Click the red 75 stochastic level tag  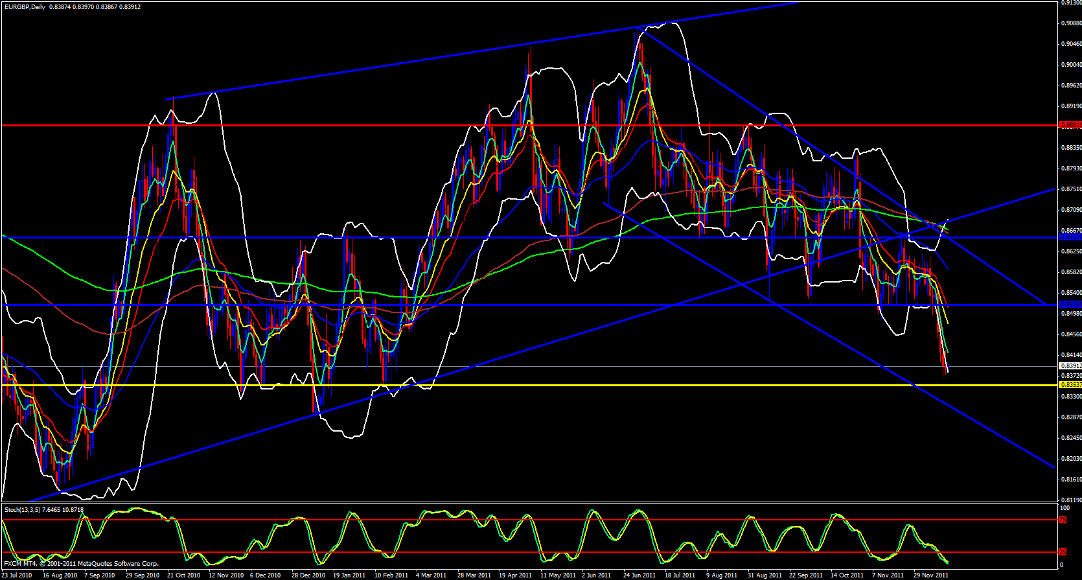tap(1063, 520)
